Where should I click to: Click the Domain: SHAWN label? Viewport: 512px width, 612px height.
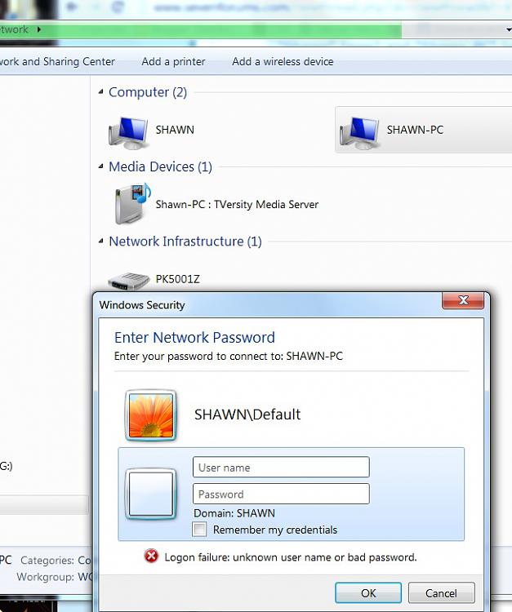pyautogui.click(x=234, y=513)
